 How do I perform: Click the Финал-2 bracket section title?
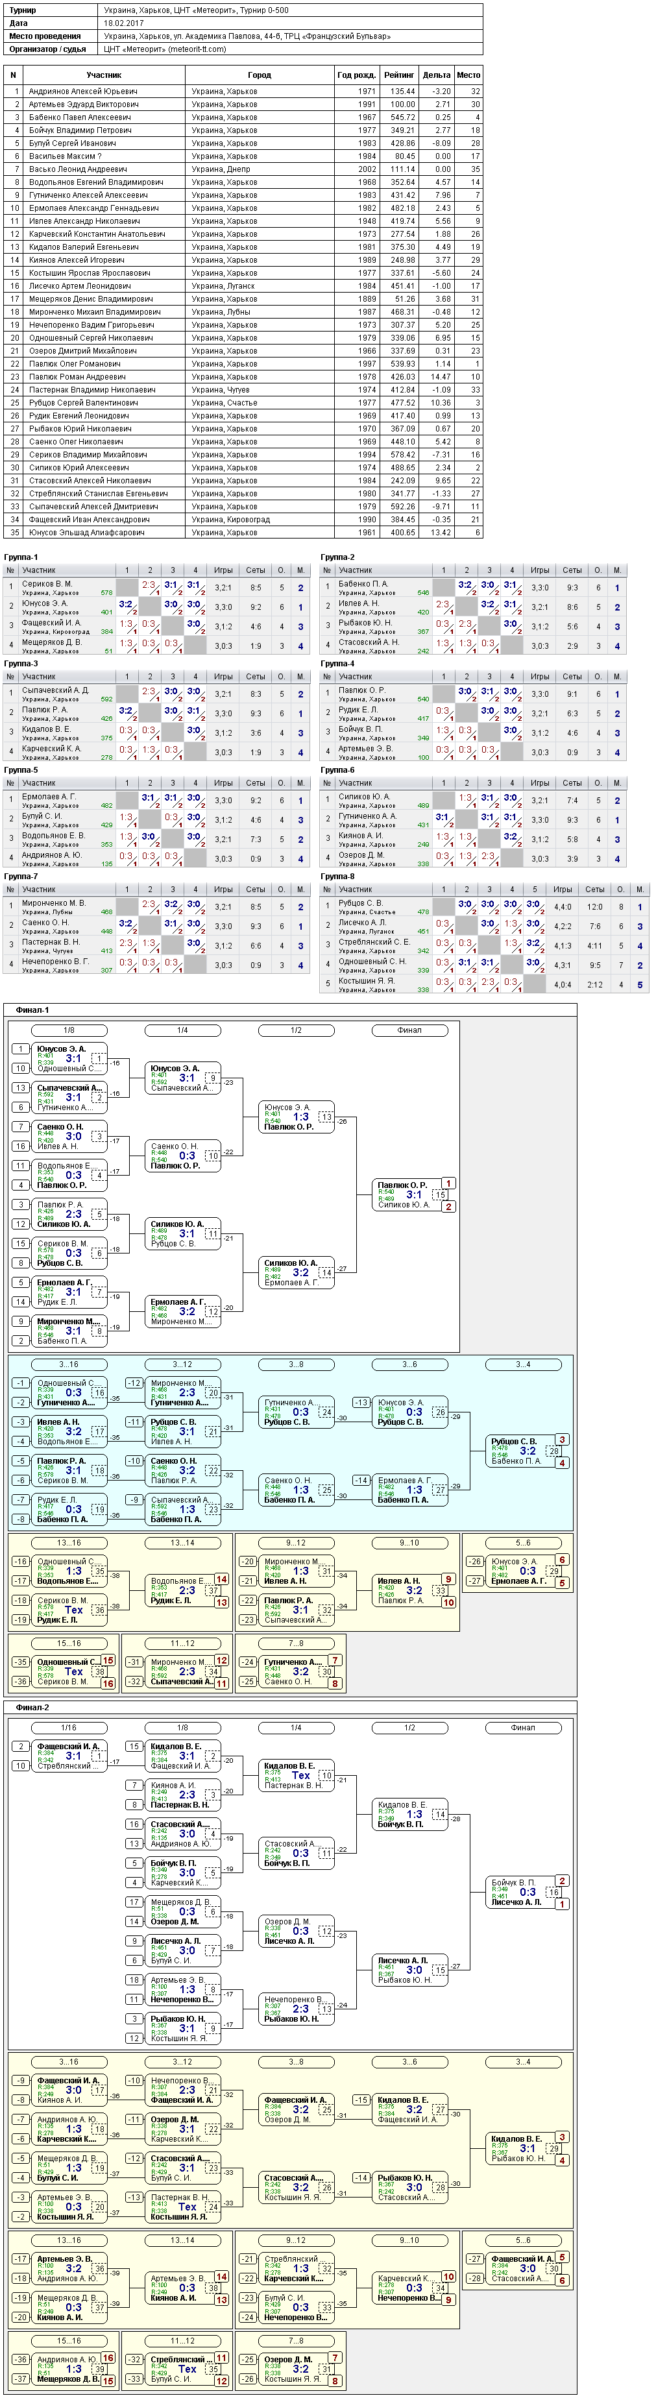pos(32,1707)
